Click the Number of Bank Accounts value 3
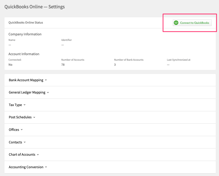219x176 pixels. [115, 64]
